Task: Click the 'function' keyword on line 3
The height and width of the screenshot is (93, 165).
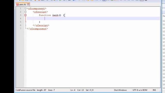Action: click(45, 15)
